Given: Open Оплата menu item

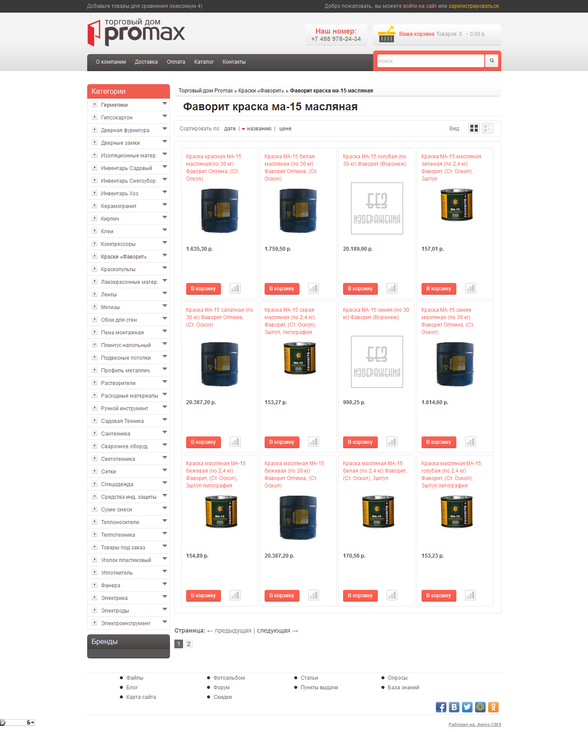Looking at the screenshot, I should click(176, 62).
